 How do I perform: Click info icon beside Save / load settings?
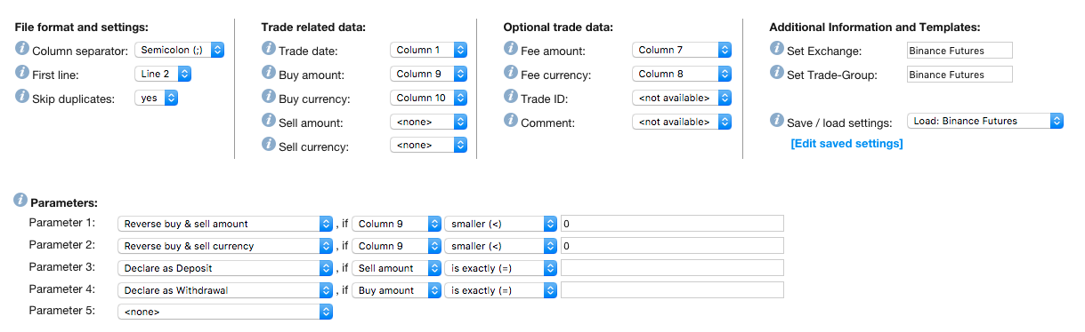pyautogui.click(x=777, y=121)
